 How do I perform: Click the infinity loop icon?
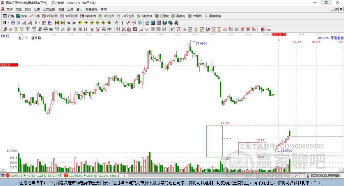tap(268, 30)
